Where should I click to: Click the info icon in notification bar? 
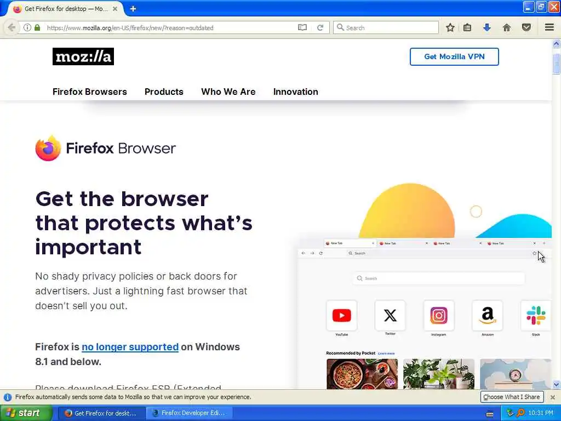(7, 397)
